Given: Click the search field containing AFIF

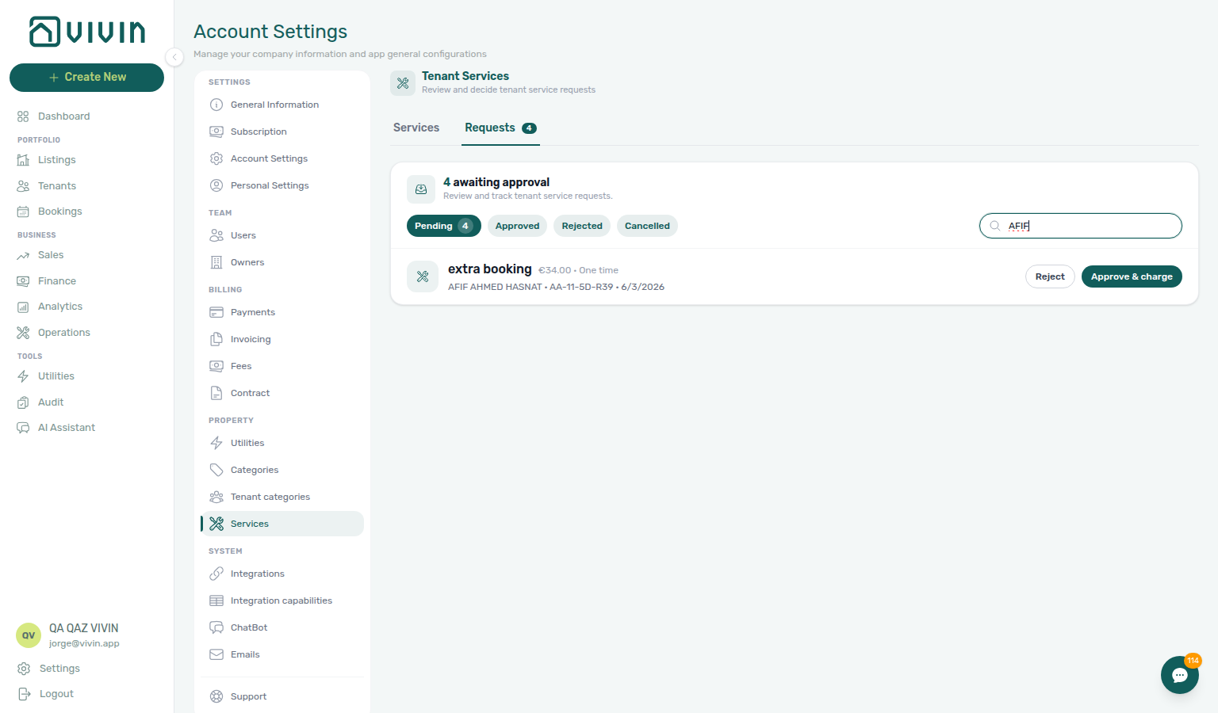Looking at the screenshot, I should pyautogui.click(x=1081, y=226).
